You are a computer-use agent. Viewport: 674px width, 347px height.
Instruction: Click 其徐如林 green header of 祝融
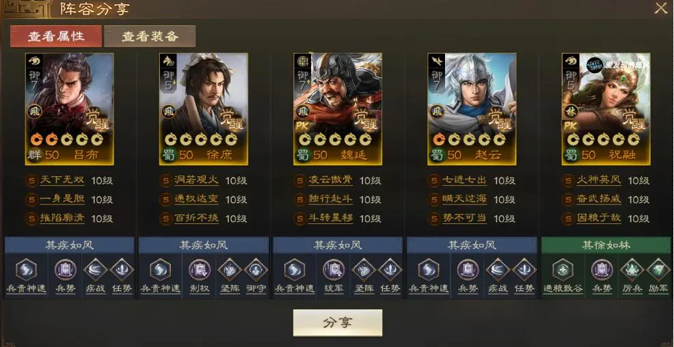coord(606,245)
